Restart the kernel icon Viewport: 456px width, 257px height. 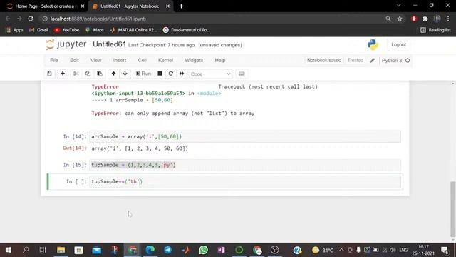click(171, 74)
